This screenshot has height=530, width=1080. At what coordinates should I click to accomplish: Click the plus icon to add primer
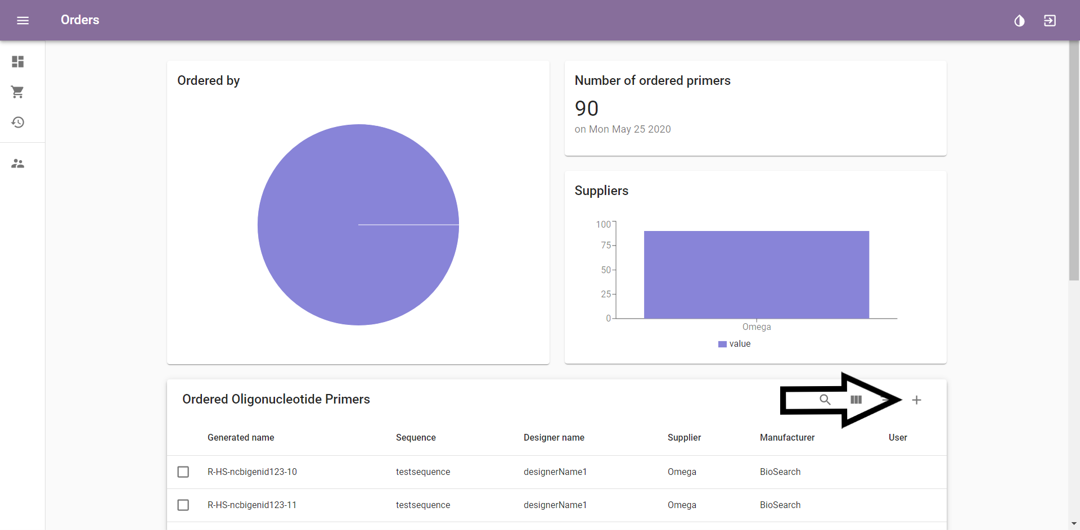(x=916, y=400)
